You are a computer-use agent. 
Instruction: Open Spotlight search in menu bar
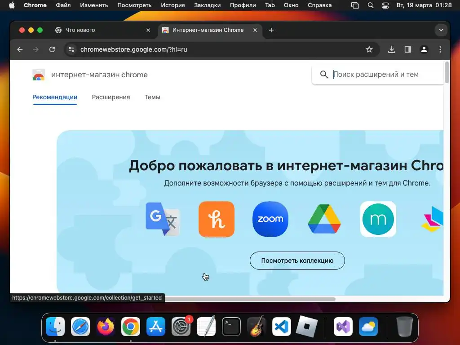[x=371, y=5]
